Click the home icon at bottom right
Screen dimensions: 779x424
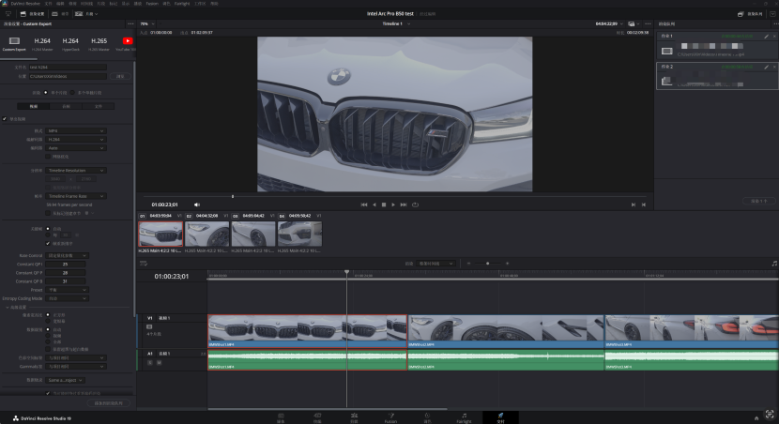pyautogui.click(x=756, y=416)
